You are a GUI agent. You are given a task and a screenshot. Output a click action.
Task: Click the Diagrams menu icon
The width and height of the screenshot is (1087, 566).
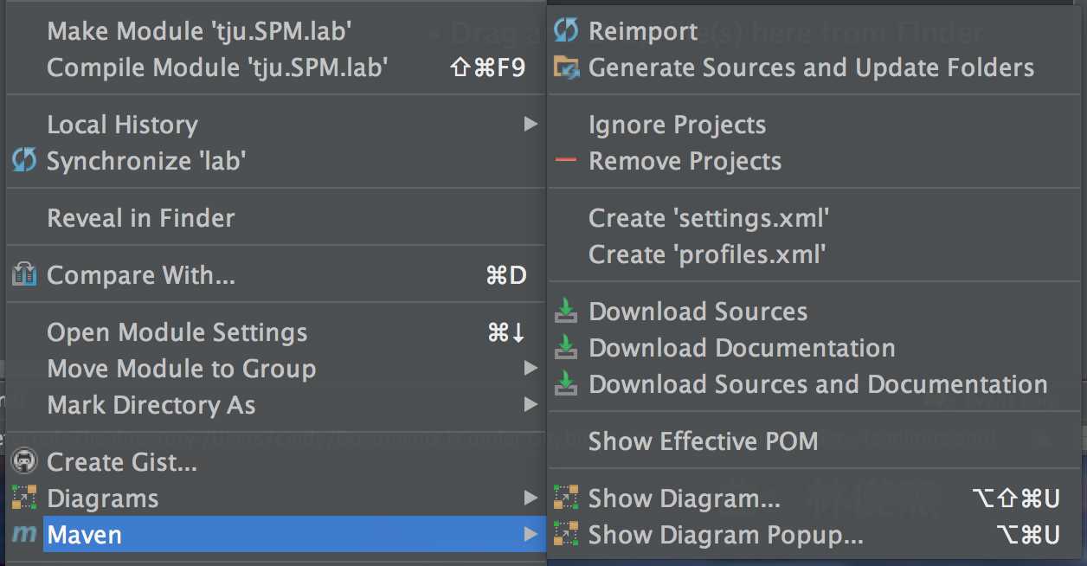(24, 498)
